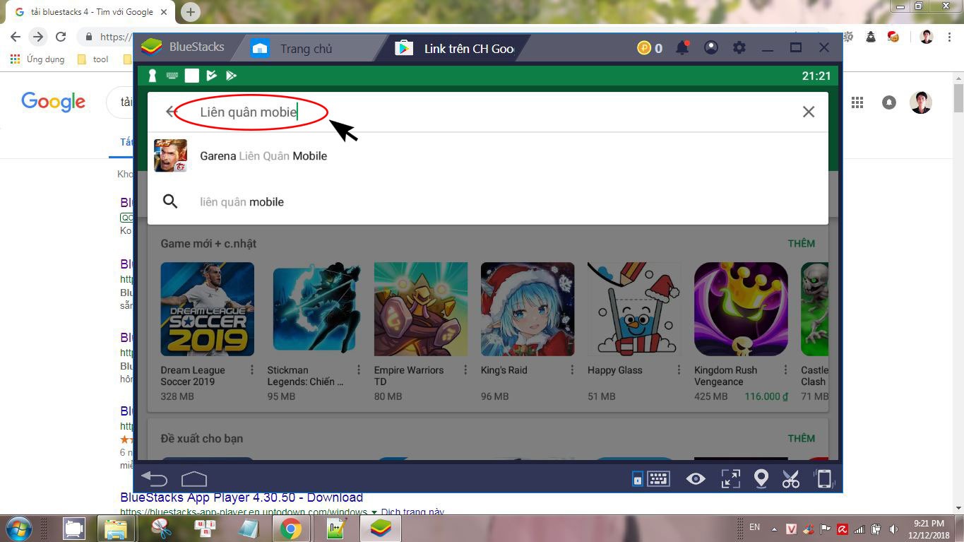964x542 pixels.
Task: Tap the Android back arrow in BlueStacks bottom bar
Action: pos(154,478)
